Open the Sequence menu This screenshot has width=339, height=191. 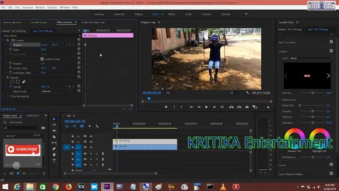pyautogui.click(x=28, y=7)
